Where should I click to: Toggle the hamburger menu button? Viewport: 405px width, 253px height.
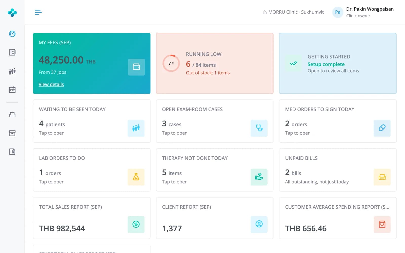click(38, 12)
